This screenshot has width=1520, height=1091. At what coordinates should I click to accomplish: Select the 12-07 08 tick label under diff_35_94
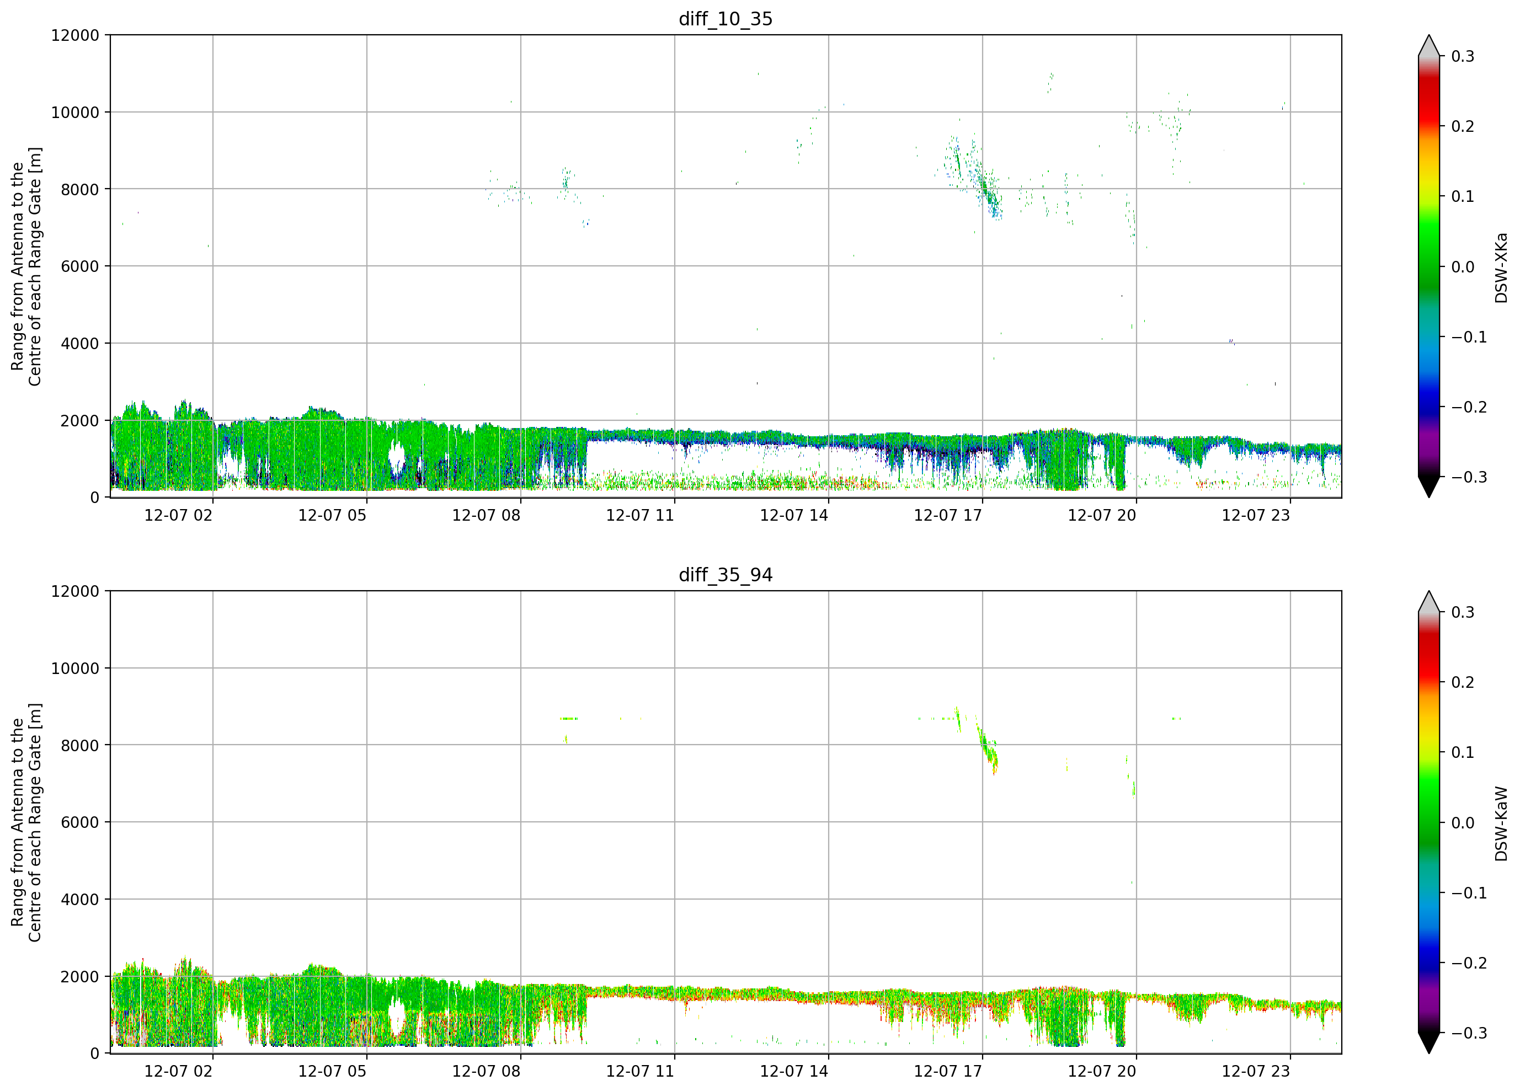point(486,1072)
